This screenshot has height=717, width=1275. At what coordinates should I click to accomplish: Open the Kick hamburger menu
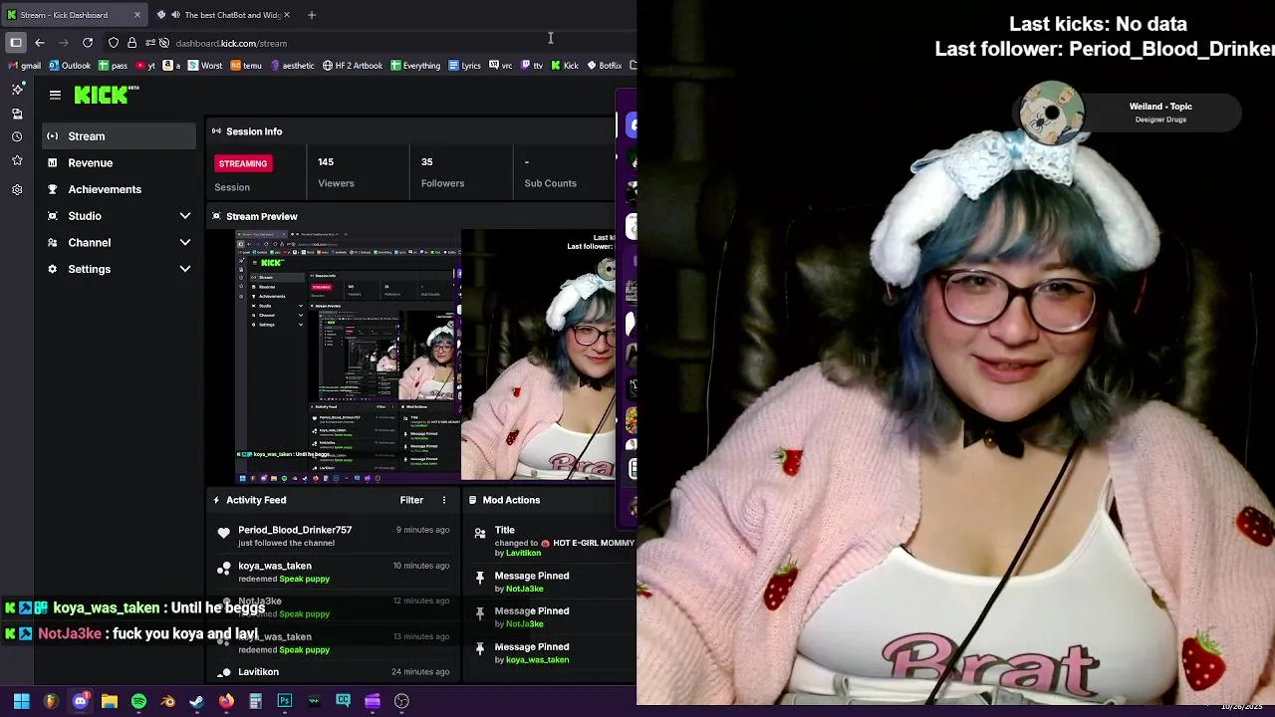55,95
